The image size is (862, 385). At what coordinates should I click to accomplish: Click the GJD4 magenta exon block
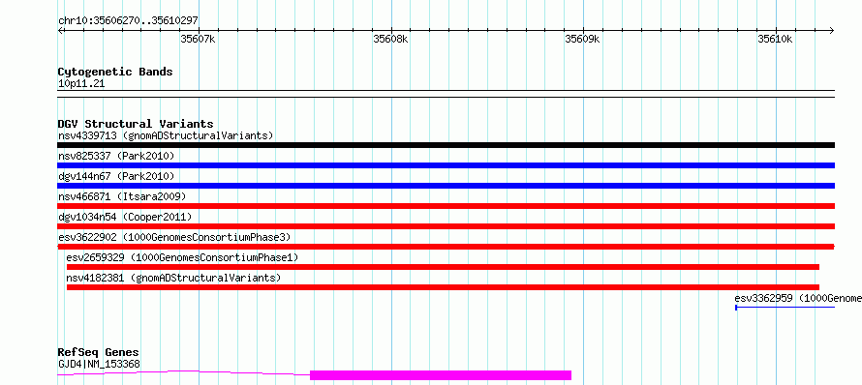pos(441,375)
